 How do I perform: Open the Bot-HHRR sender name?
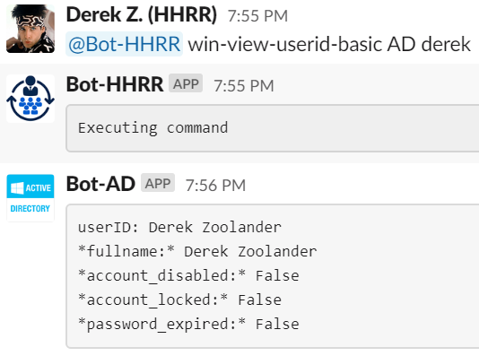(x=115, y=84)
